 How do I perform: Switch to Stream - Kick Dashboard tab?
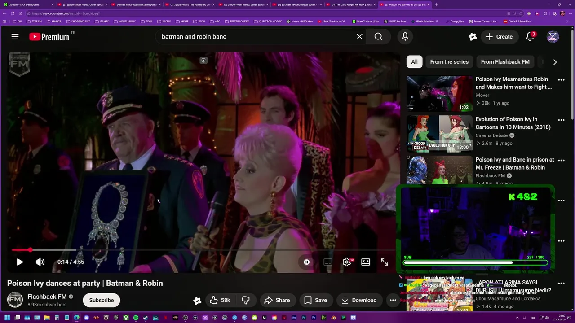coord(28,4)
